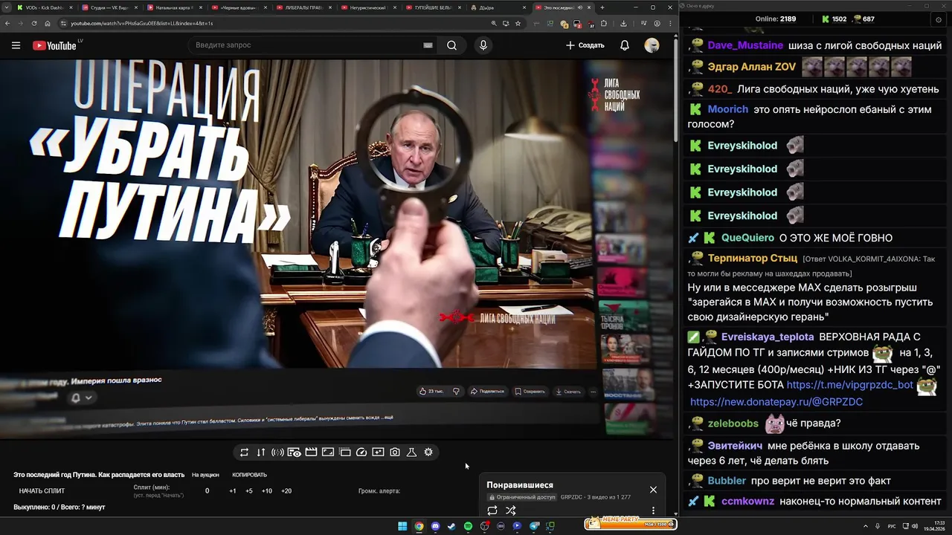Click the КОПИРОВАТЬ button
The image size is (952, 535).
pos(249,475)
